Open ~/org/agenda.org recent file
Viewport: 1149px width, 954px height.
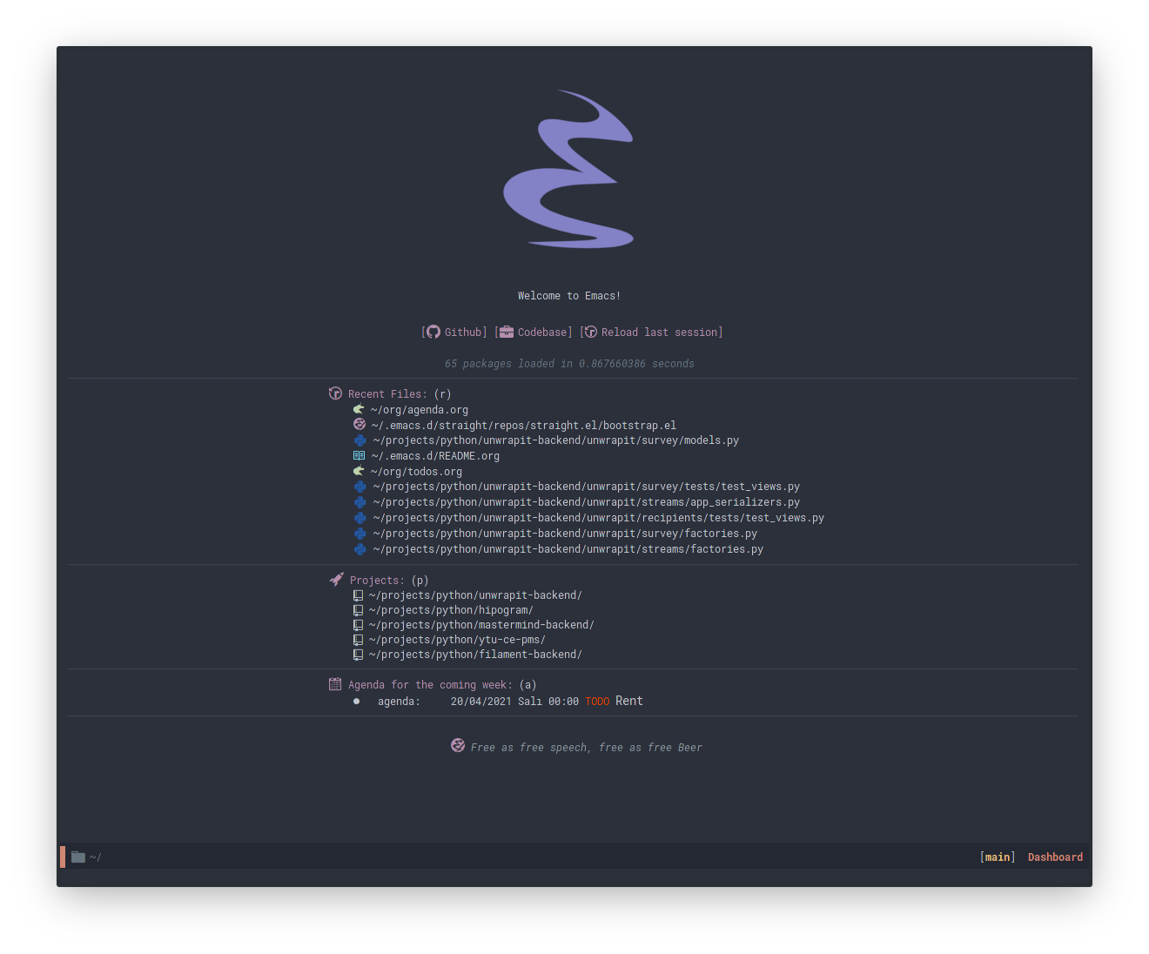tap(420, 410)
